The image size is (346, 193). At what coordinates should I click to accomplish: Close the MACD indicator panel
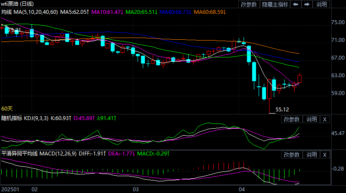coord(325,155)
